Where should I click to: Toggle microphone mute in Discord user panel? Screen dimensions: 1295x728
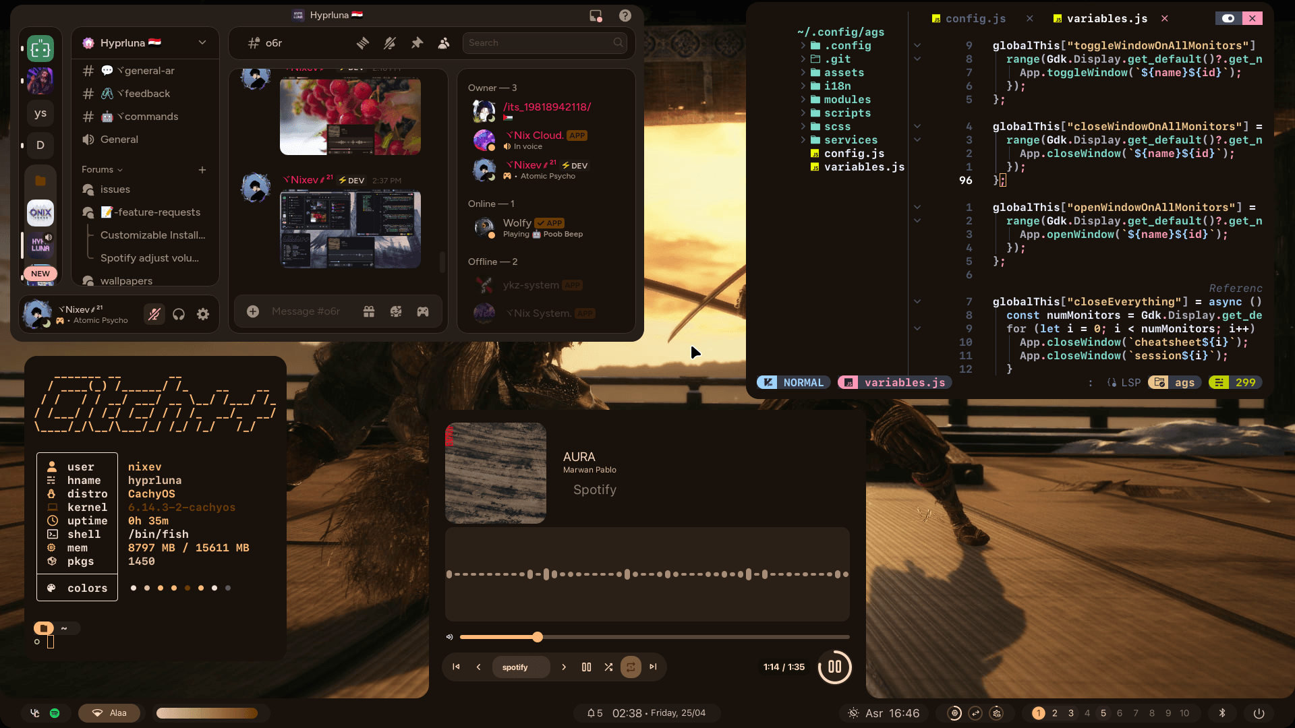point(154,314)
